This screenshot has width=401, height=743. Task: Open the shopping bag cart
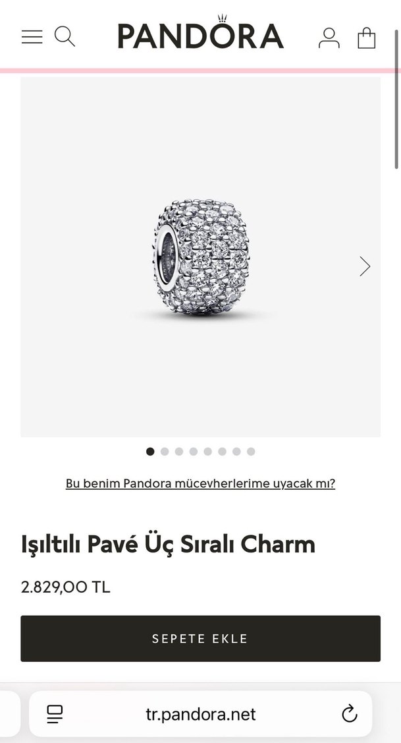367,38
